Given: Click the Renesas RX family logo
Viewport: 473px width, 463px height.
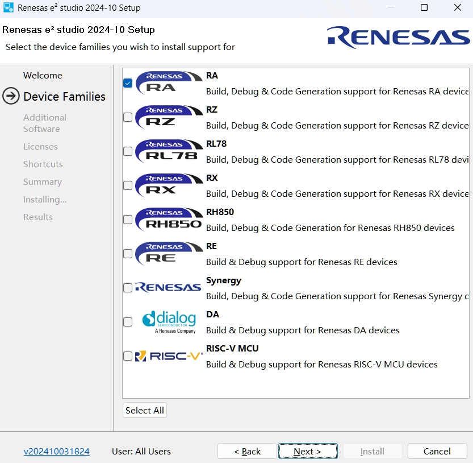Looking at the screenshot, I should pos(169,185).
